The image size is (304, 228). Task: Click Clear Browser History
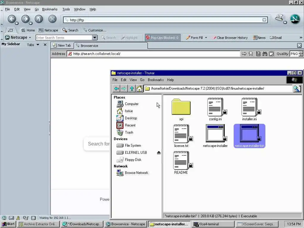[x=230, y=38]
